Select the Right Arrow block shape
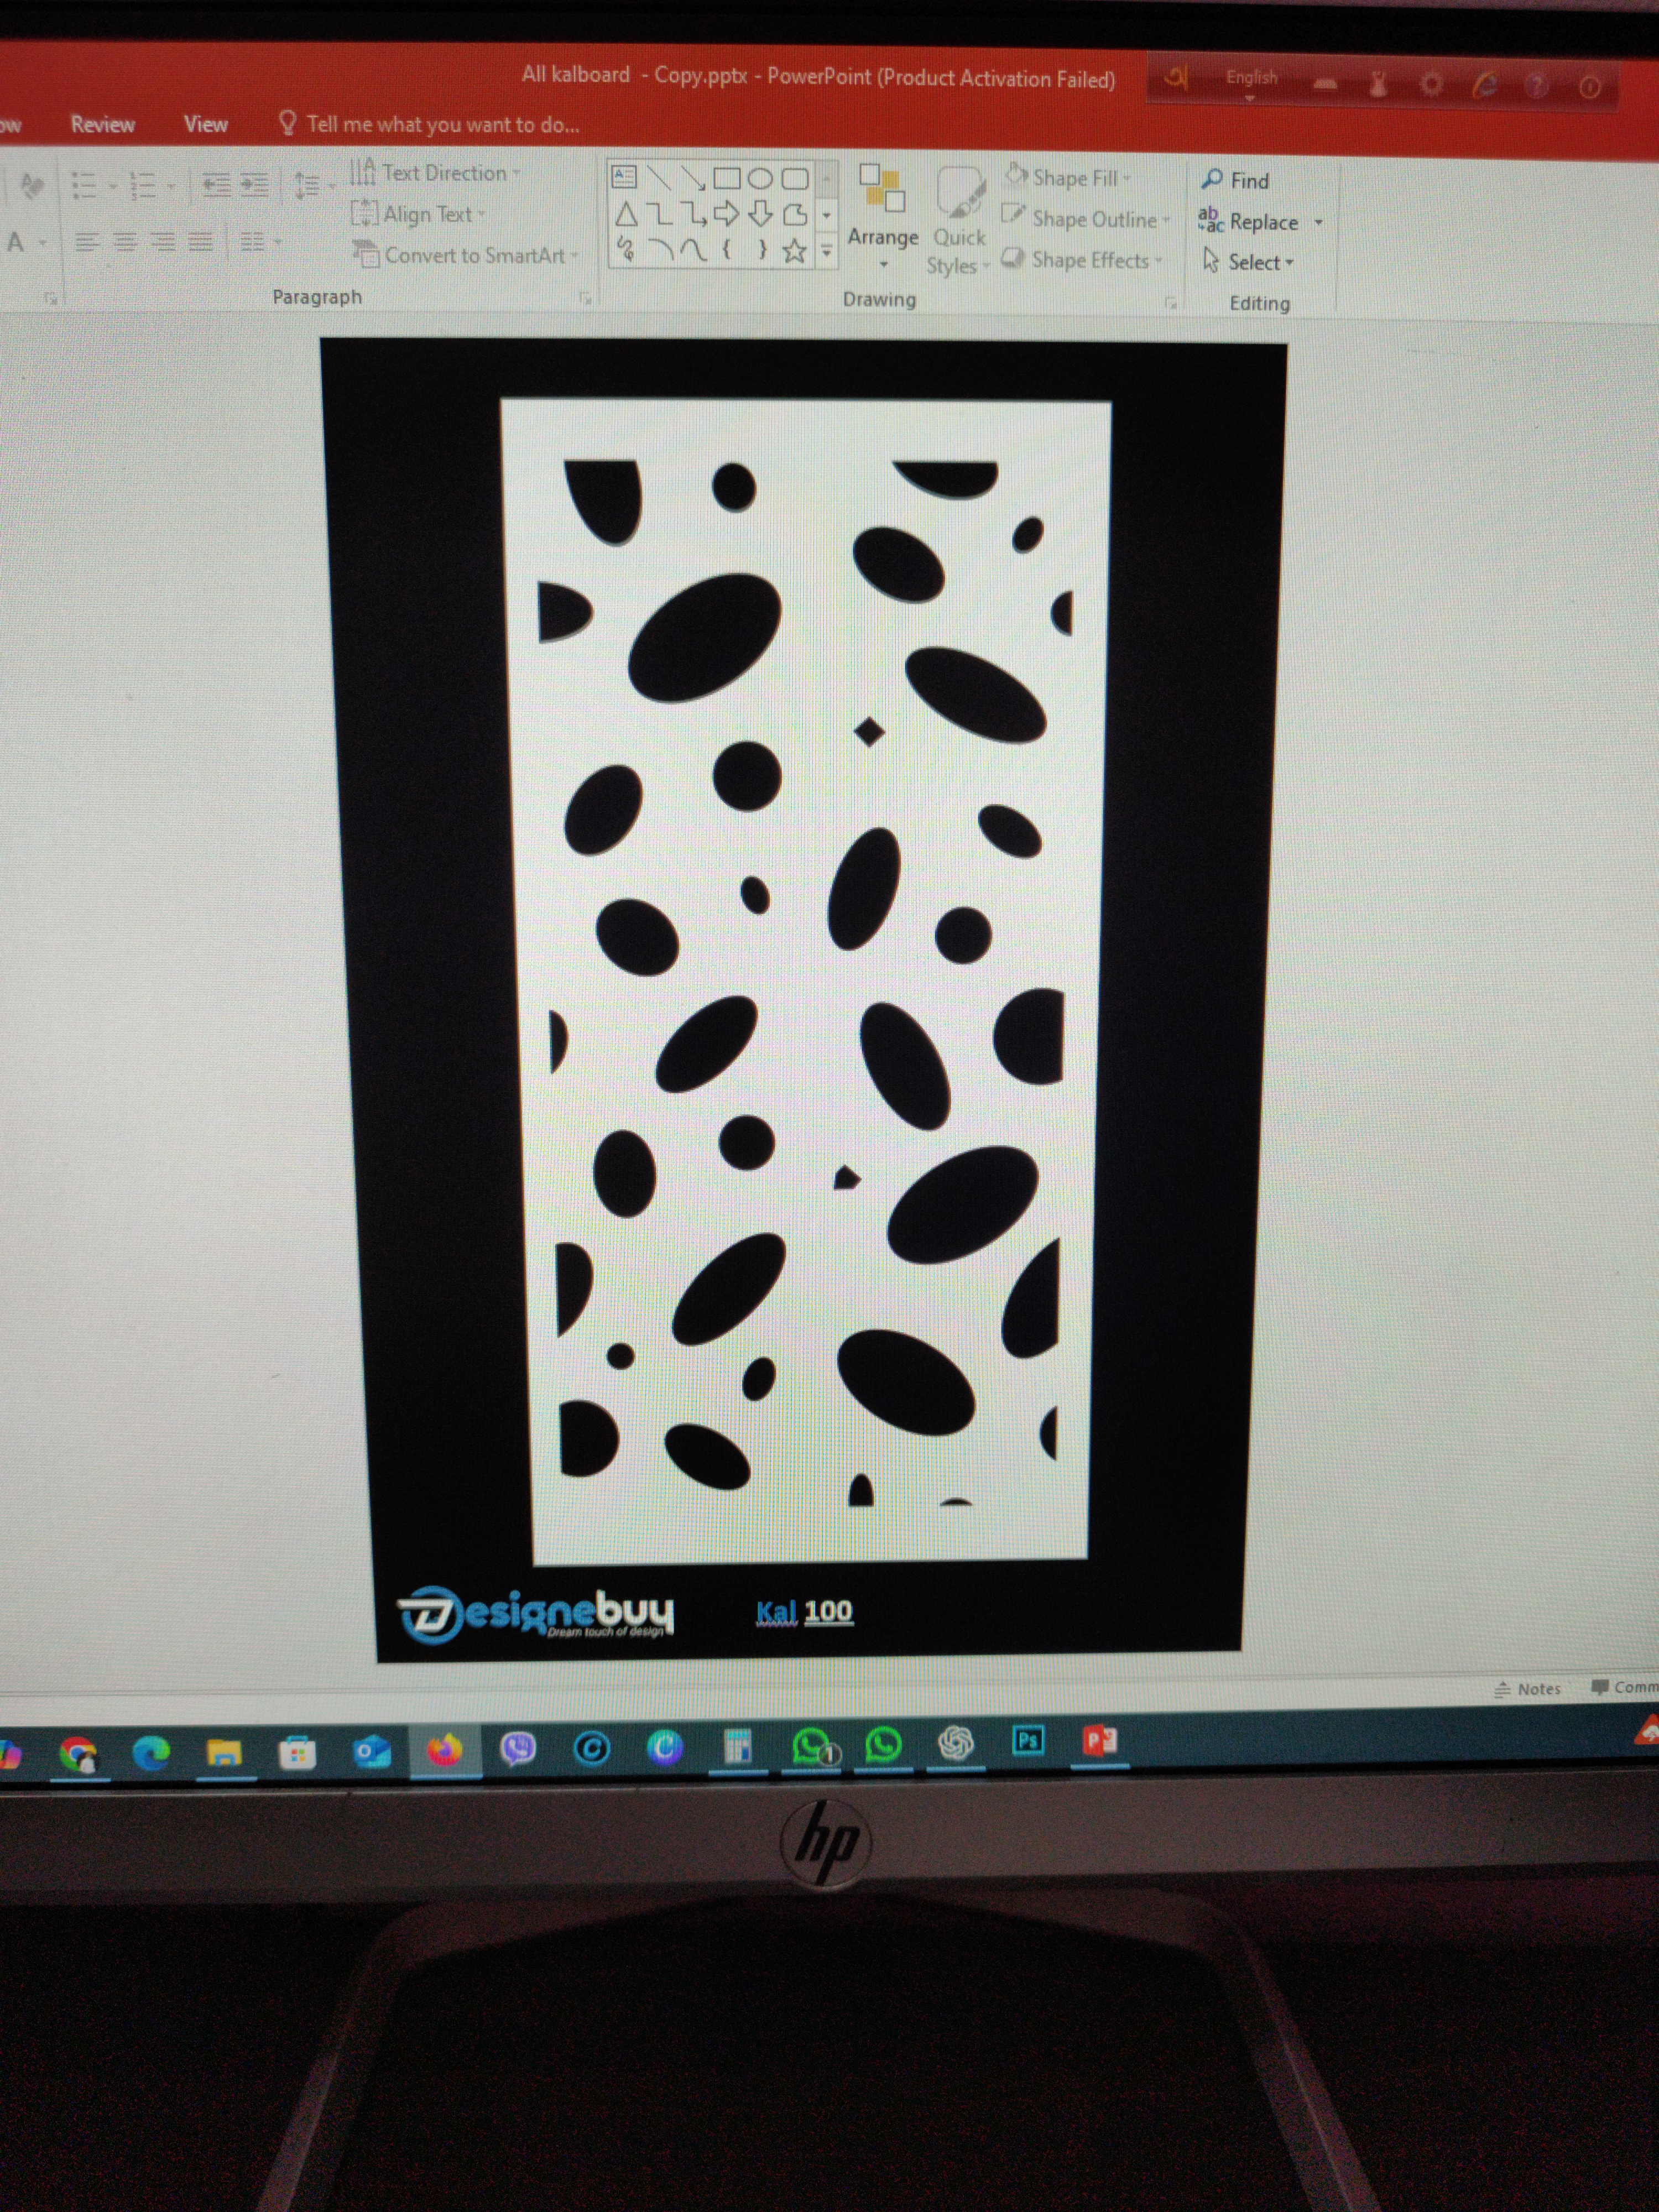The height and width of the screenshot is (2212, 1659). click(727, 214)
